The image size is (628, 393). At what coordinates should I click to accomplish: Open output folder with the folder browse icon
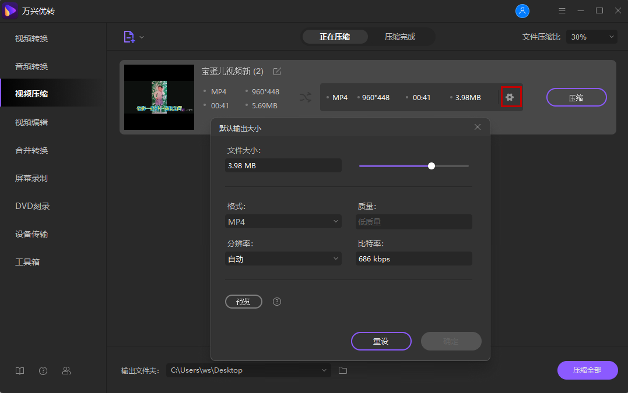[342, 370]
